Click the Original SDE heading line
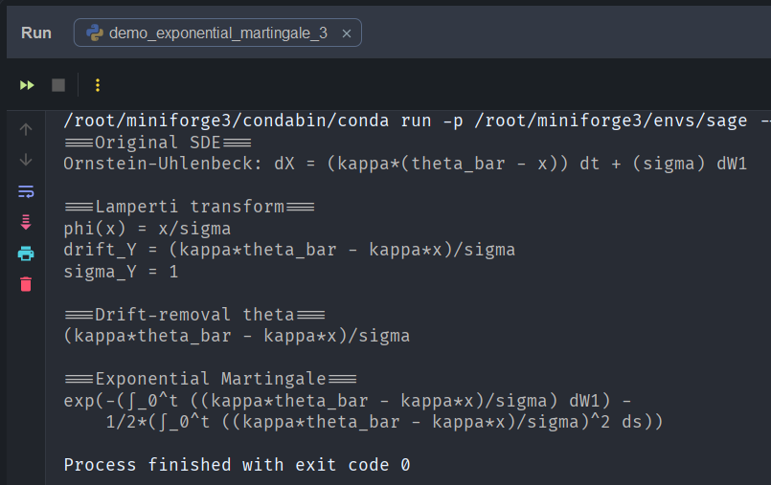 pyautogui.click(x=157, y=143)
